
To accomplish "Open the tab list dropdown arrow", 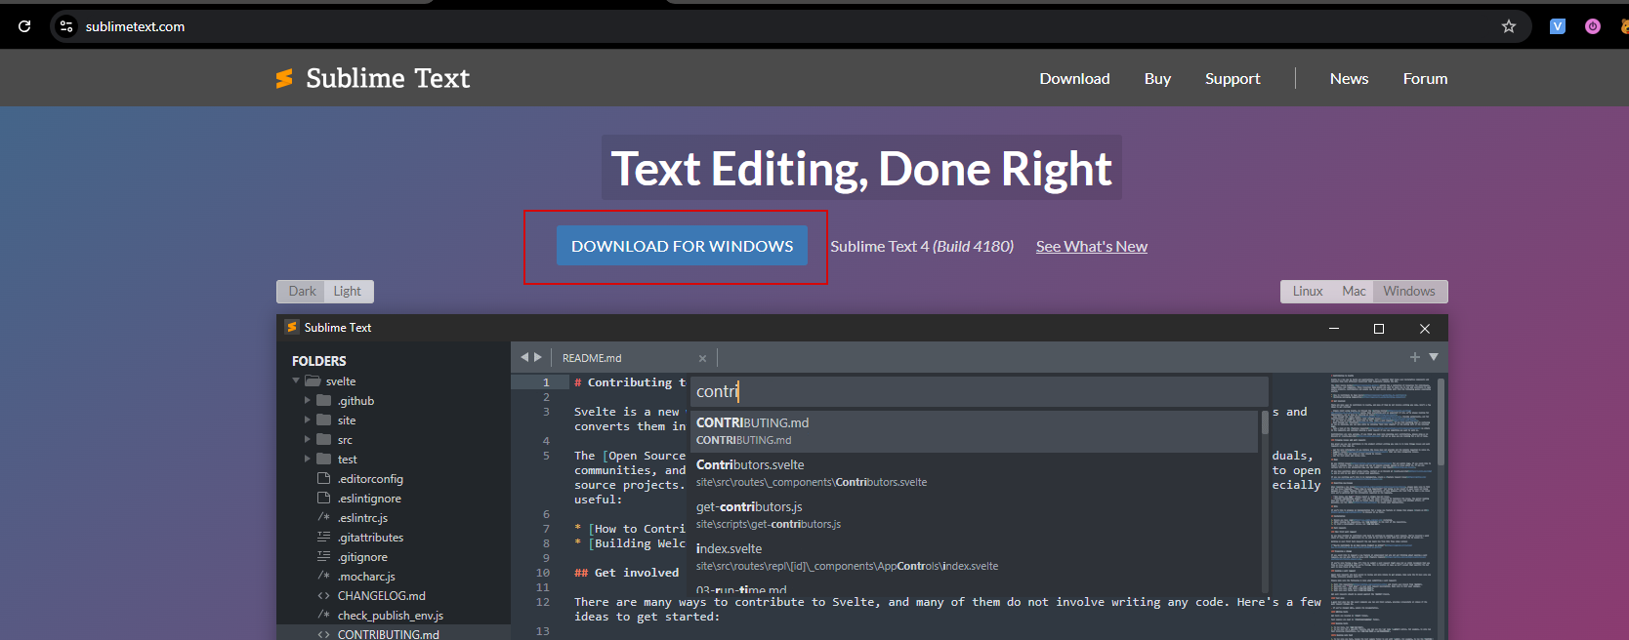I will 1434,357.
